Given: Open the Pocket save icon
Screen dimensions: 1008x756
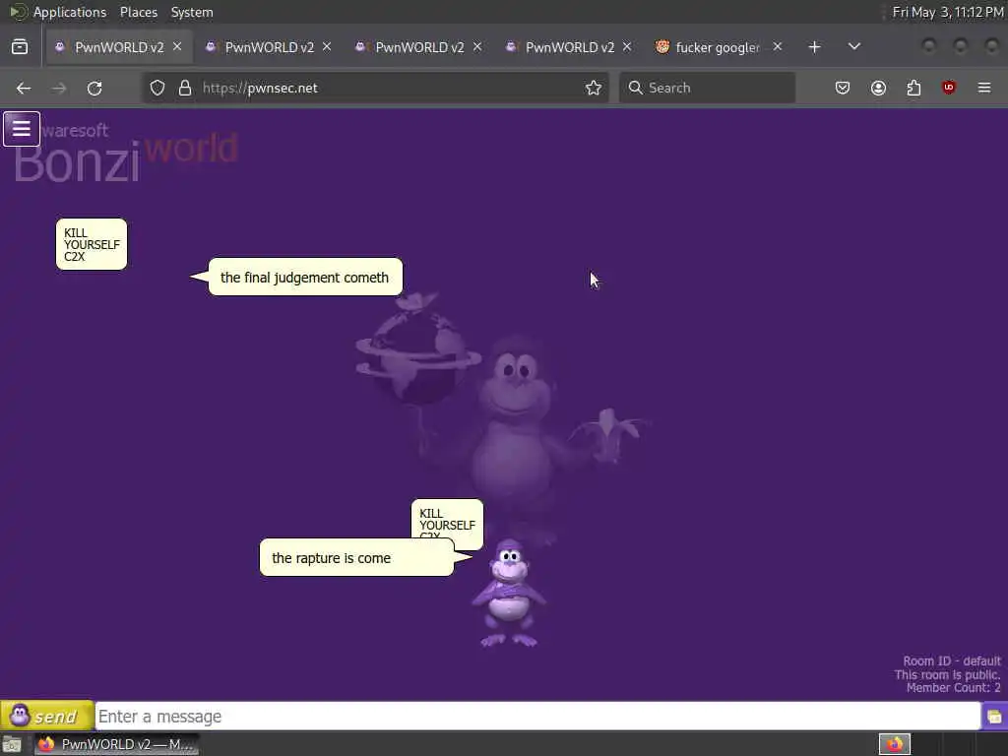Looking at the screenshot, I should click(x=843, y=88).
